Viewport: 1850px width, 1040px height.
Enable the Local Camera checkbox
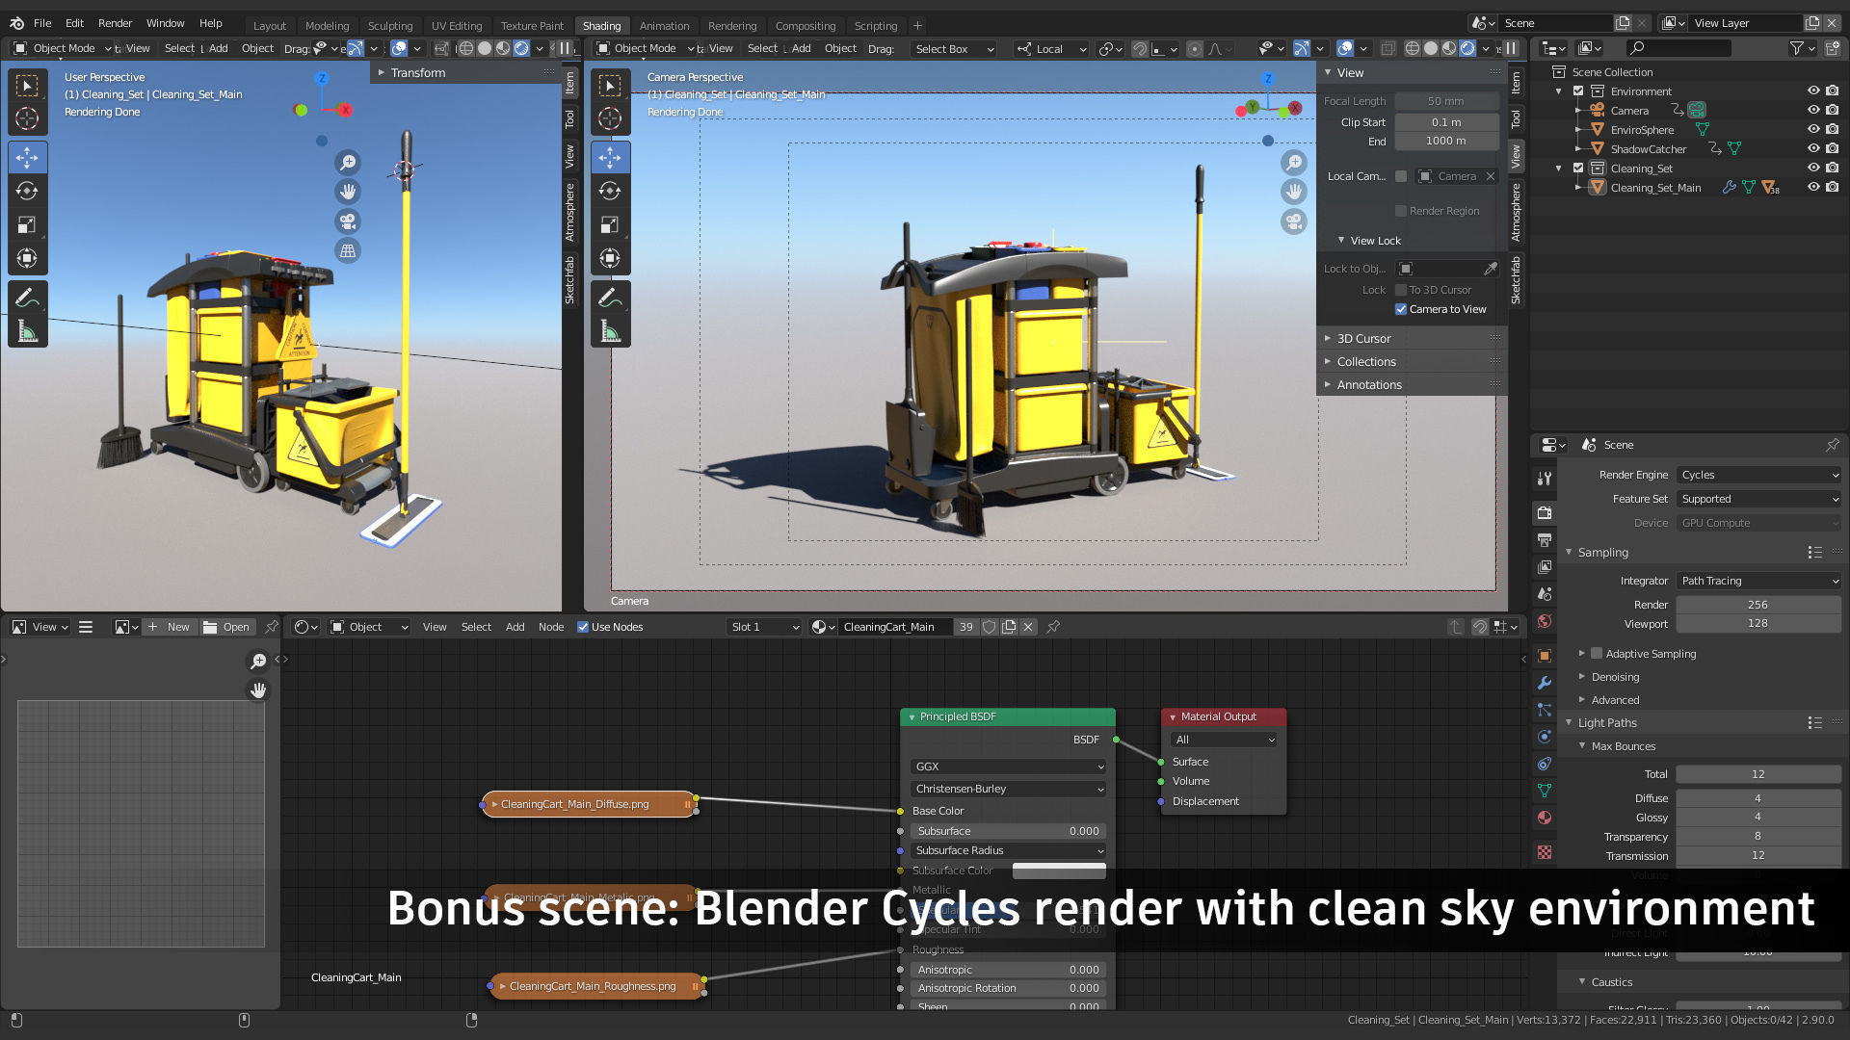tap(1400, 176)
